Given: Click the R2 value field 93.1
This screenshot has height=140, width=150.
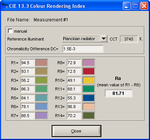Looking at the screenshot, I should click(28, 71).
